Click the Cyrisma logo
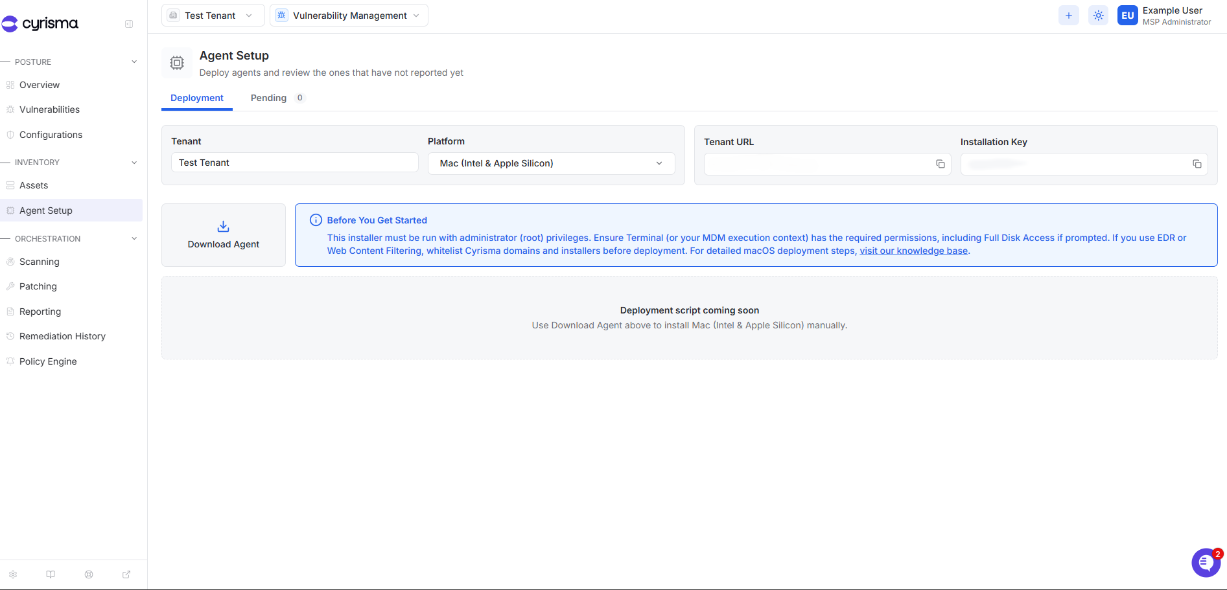Viewport: 1227px width, 590px height. [40, 24]
